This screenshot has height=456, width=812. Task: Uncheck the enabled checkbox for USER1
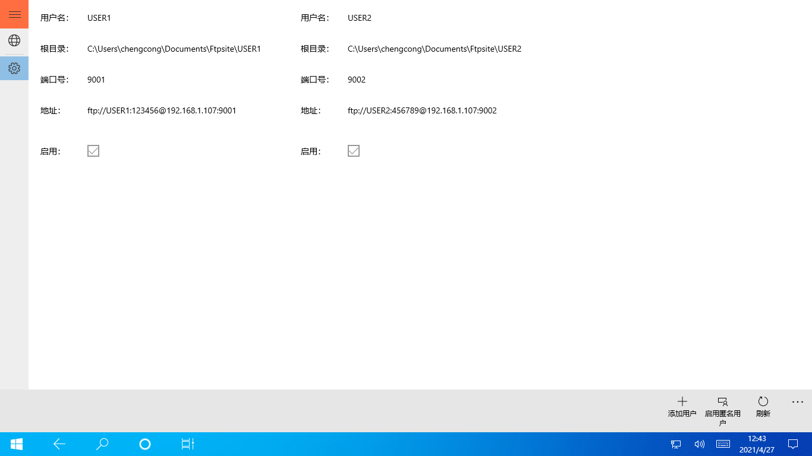[93, 151]
